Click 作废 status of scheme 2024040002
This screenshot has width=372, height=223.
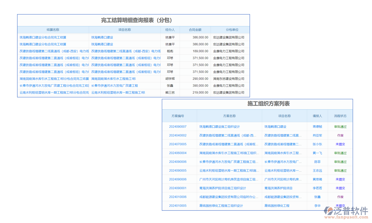[x=340, y=135]
